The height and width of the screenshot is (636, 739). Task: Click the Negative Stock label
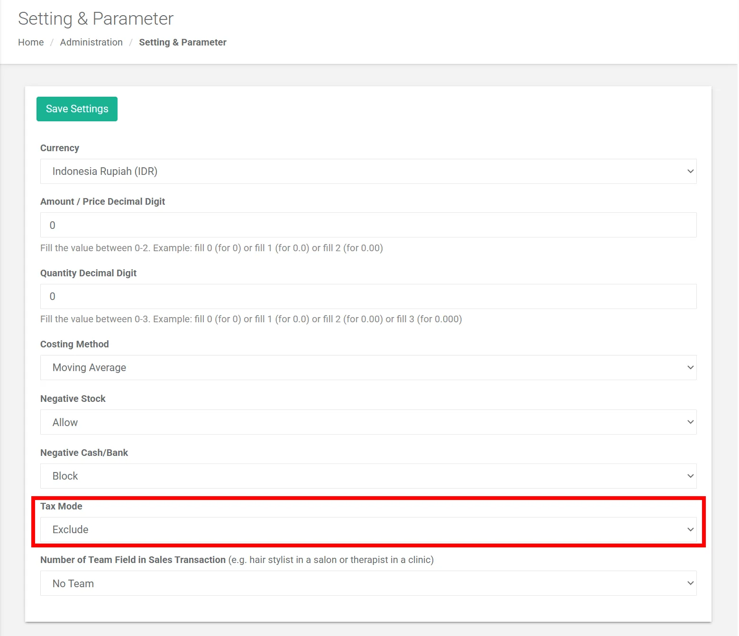[73, 399]
